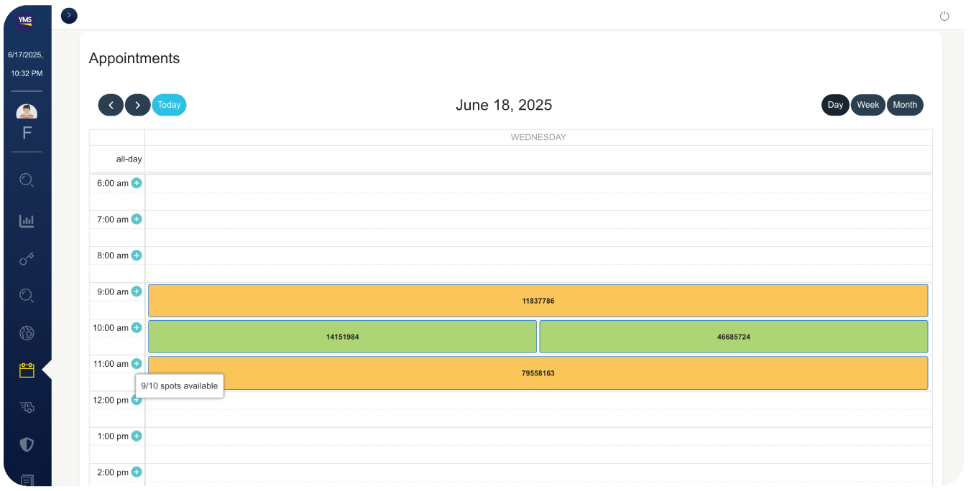The image size is (971, 491).
Task: Click the shield security sidebar icon
Action: (x=27, y=444)
